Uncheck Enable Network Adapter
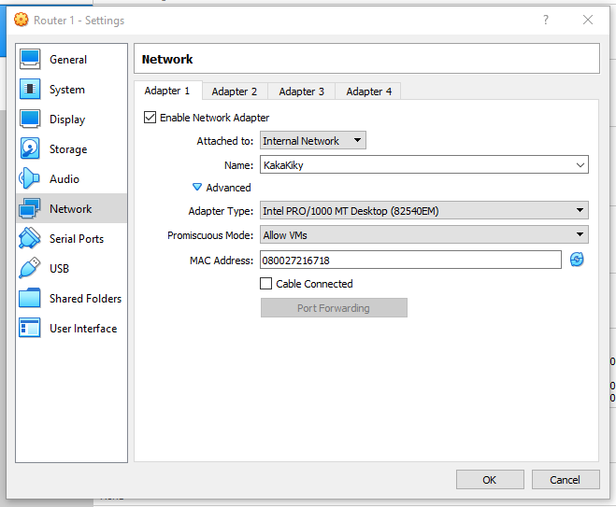This screenshot has height=507, width=616. (x=150, y=118)
